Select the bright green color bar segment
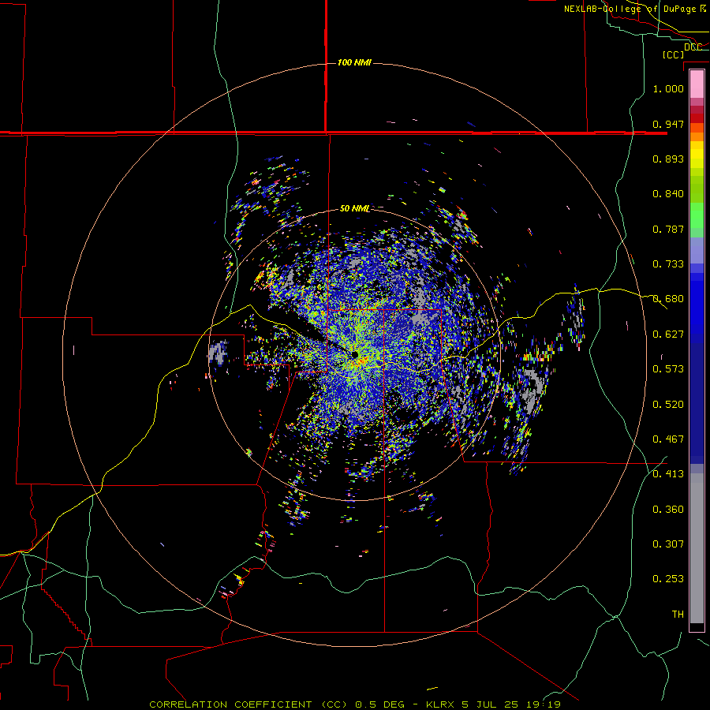The width and height of the screenshot is (710, 710). (697, 215)
